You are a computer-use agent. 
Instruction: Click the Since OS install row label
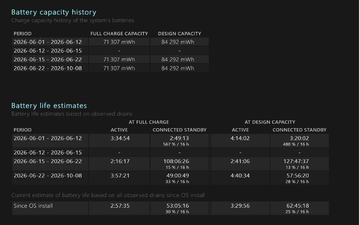[x=33, y=206]
